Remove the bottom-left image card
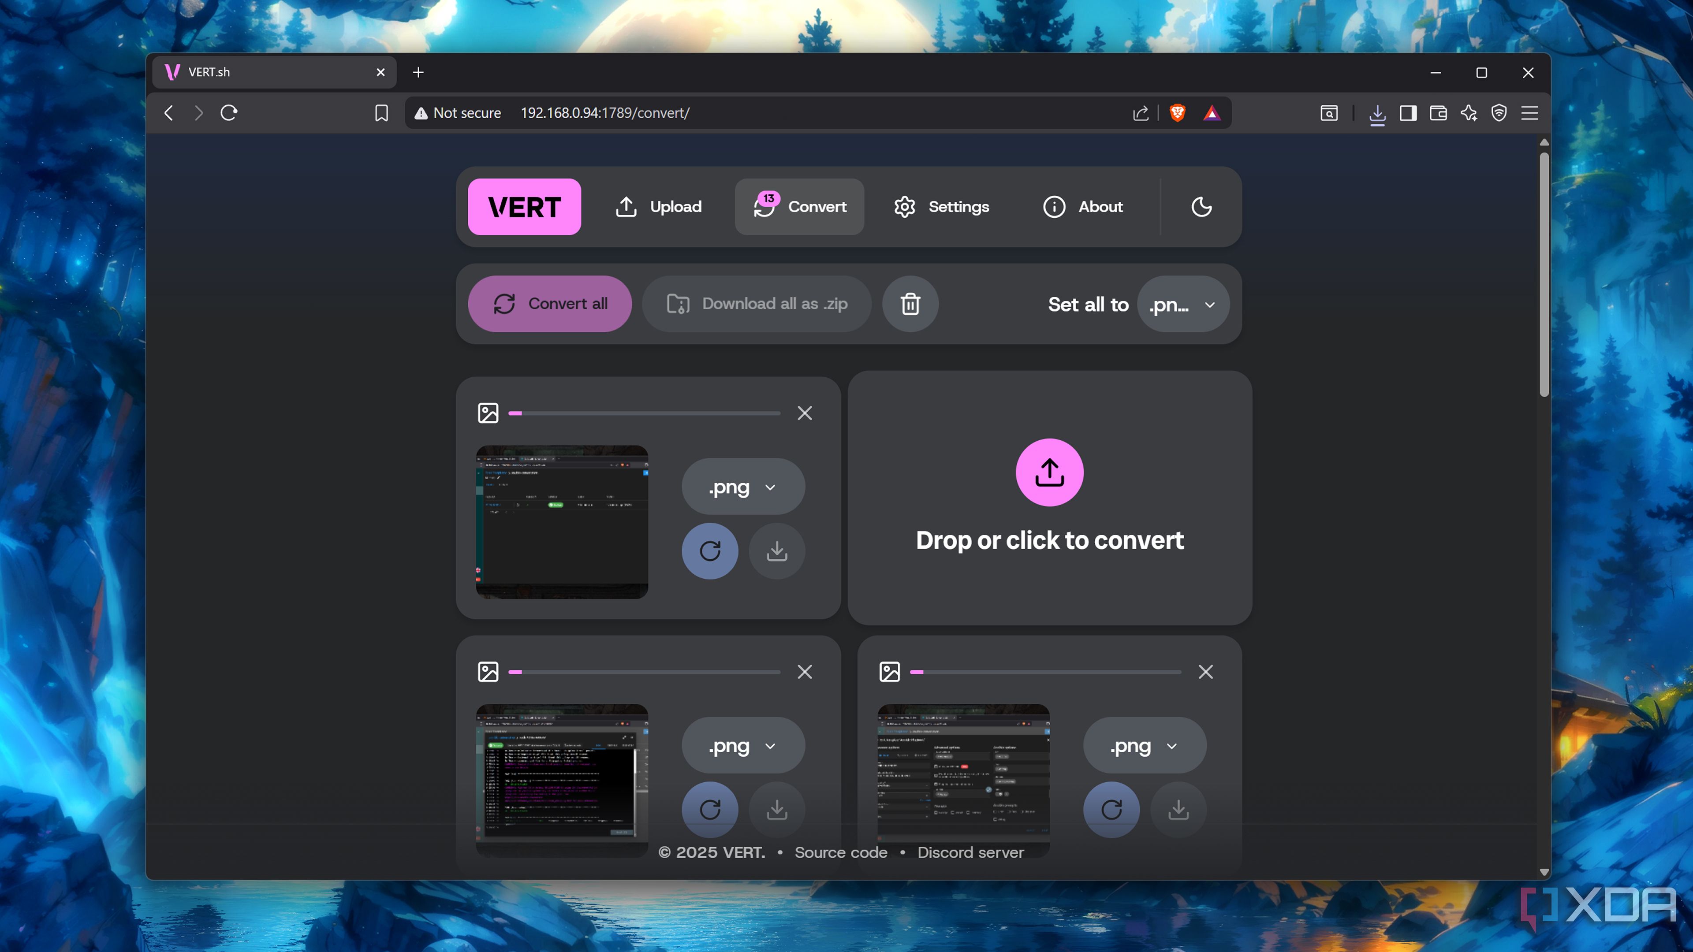Screen dimensions: 1693x952 click(x=805, y=672)
